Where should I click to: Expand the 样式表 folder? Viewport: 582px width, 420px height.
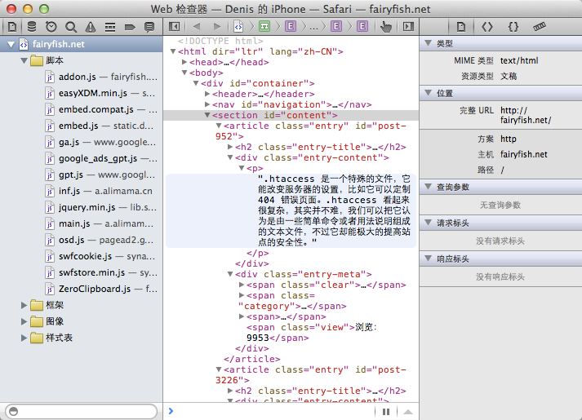(x=24, y=338)
